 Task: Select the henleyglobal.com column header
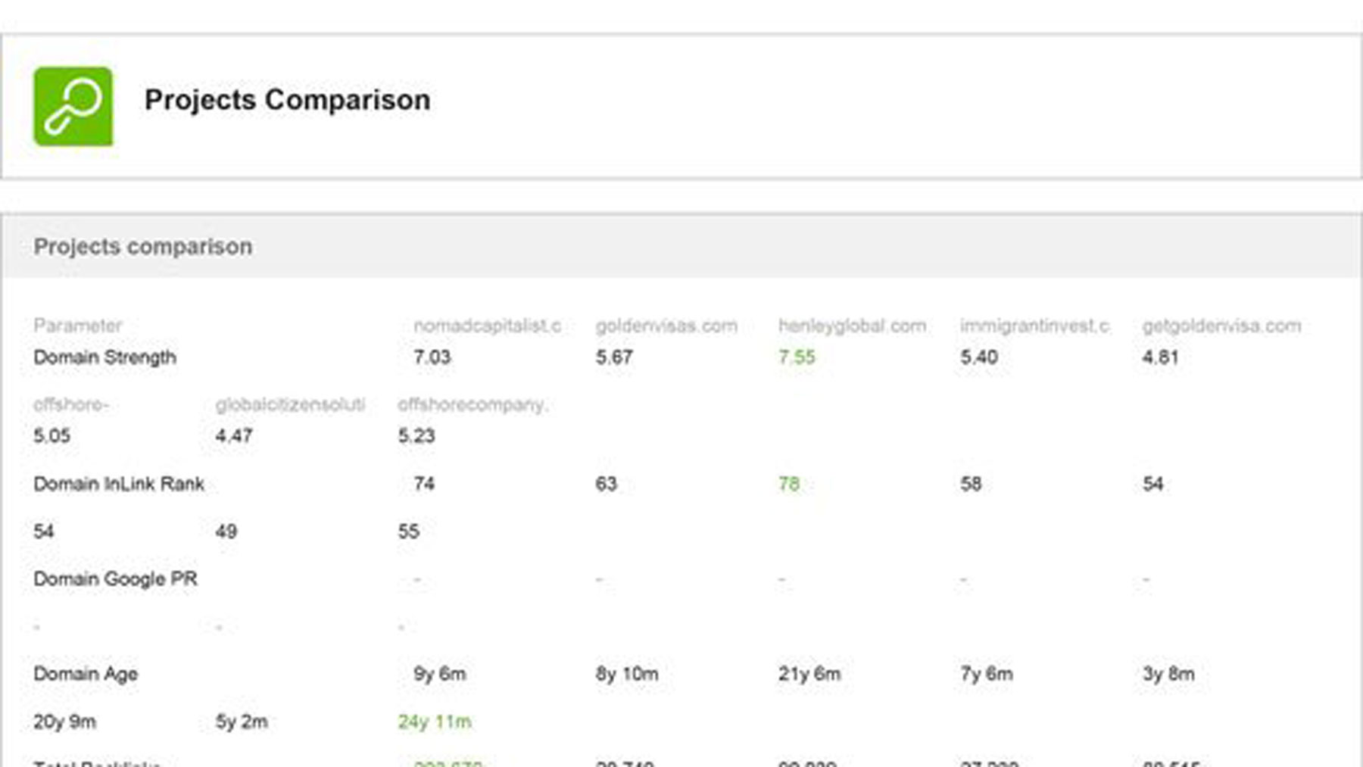click(x=852, y=326)
